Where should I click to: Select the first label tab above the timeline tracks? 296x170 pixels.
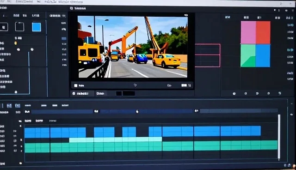(28, 121)
